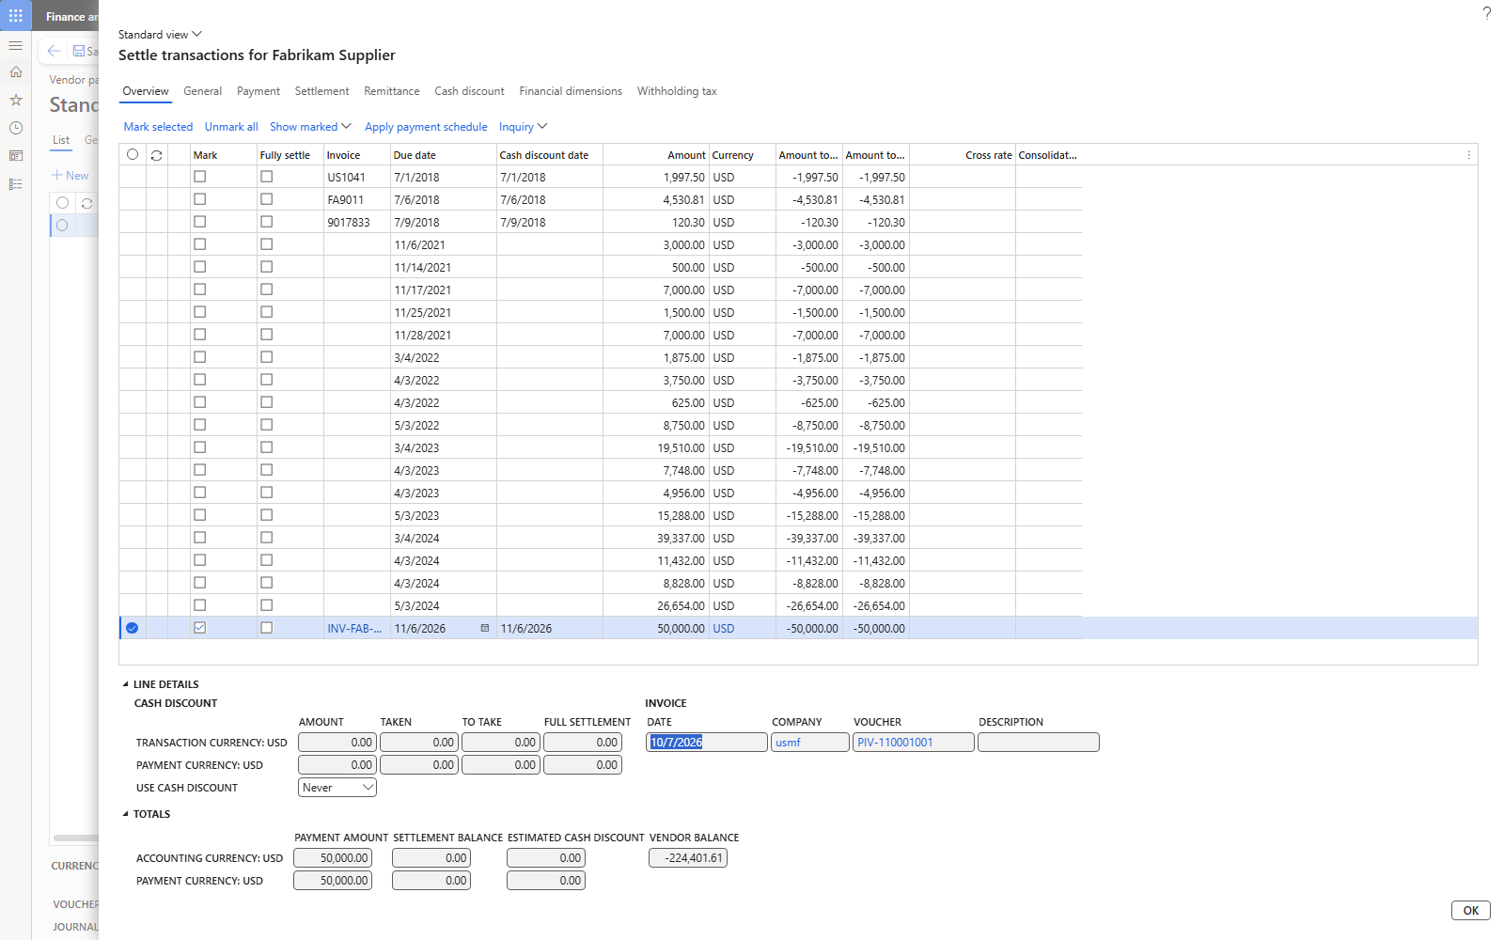Open Workspaces icon in sidebar
The width and height of the screenshot is (1504, 940).
(16, 156)
